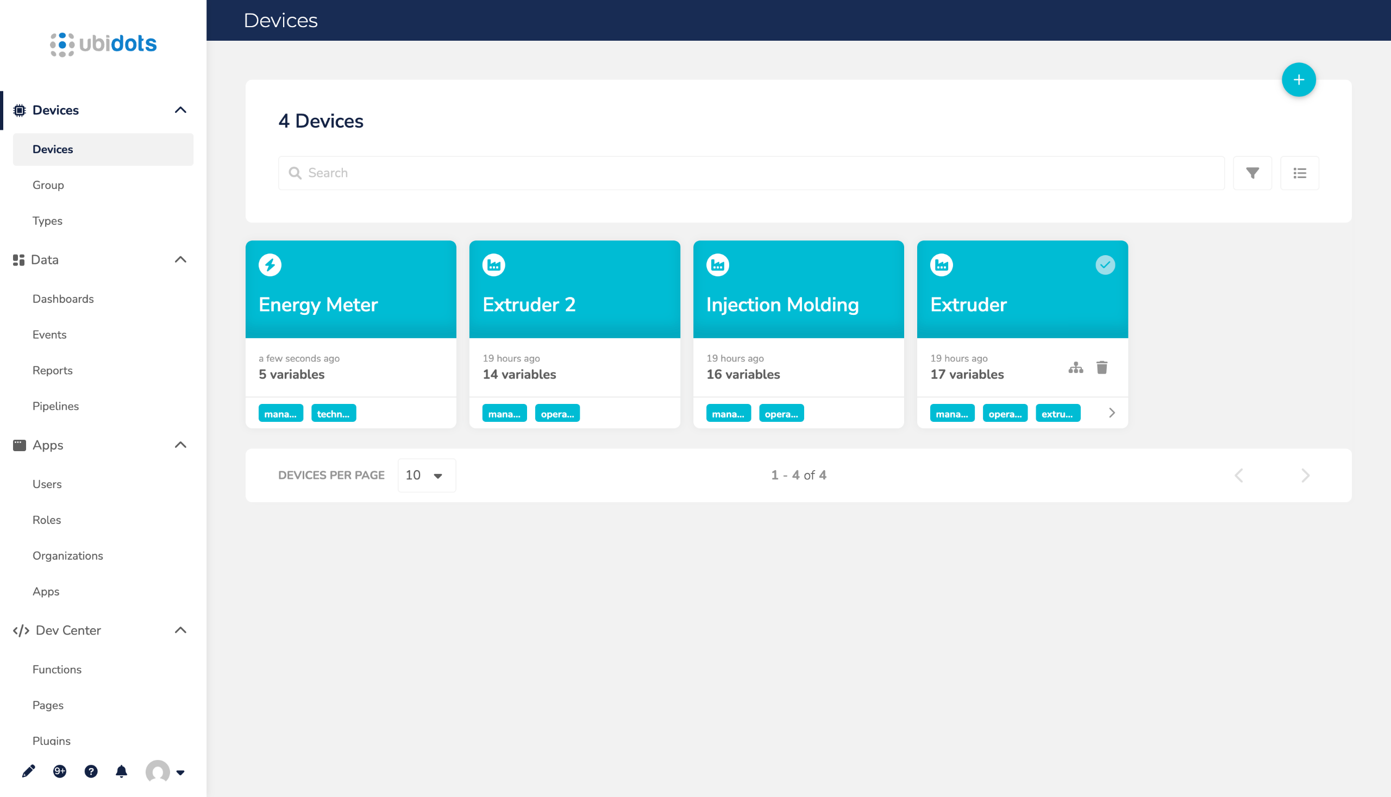
Task: Click the 'techn...' tag on Energy Meter
Action: click(x=333, y=414)
